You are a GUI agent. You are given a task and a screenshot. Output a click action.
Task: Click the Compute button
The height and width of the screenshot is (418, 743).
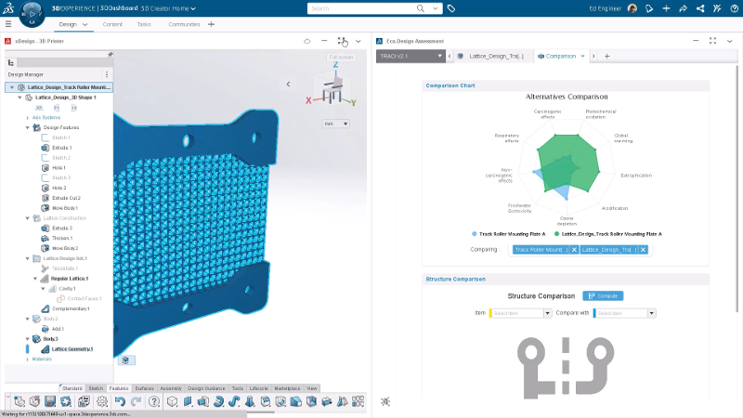[x=603, y=295]
